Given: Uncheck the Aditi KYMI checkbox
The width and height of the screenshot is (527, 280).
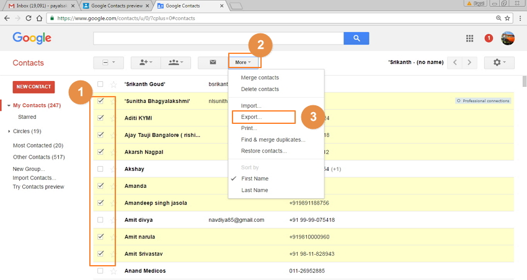Looking at the screenshot, I should (100, 118).
